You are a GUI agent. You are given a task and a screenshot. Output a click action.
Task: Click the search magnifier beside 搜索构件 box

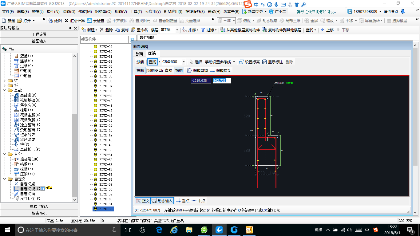133,40
